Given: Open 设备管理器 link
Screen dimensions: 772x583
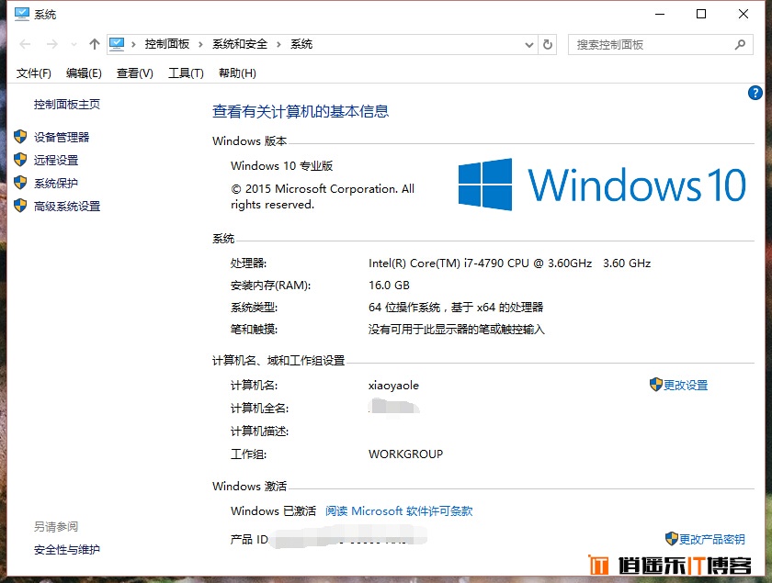Looking at the screenshot, I should (x=62, y=138).
